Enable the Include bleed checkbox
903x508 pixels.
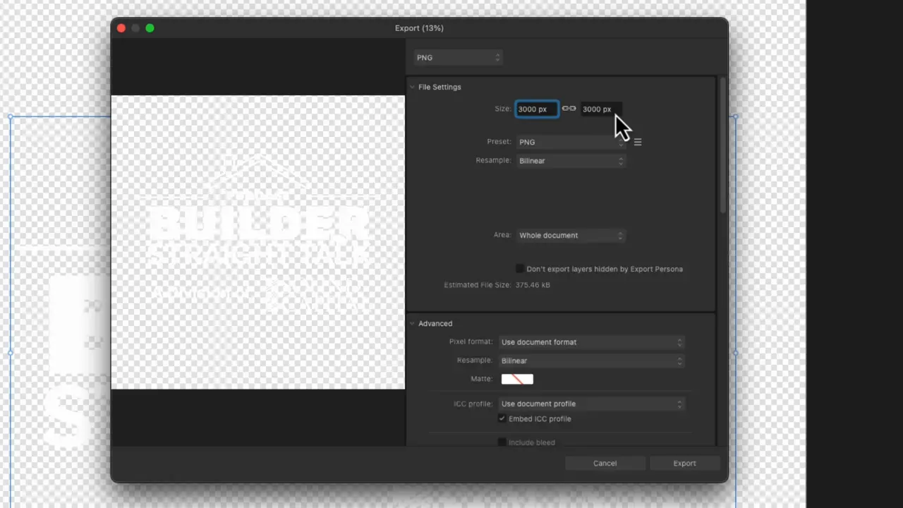tap(502, 442)
